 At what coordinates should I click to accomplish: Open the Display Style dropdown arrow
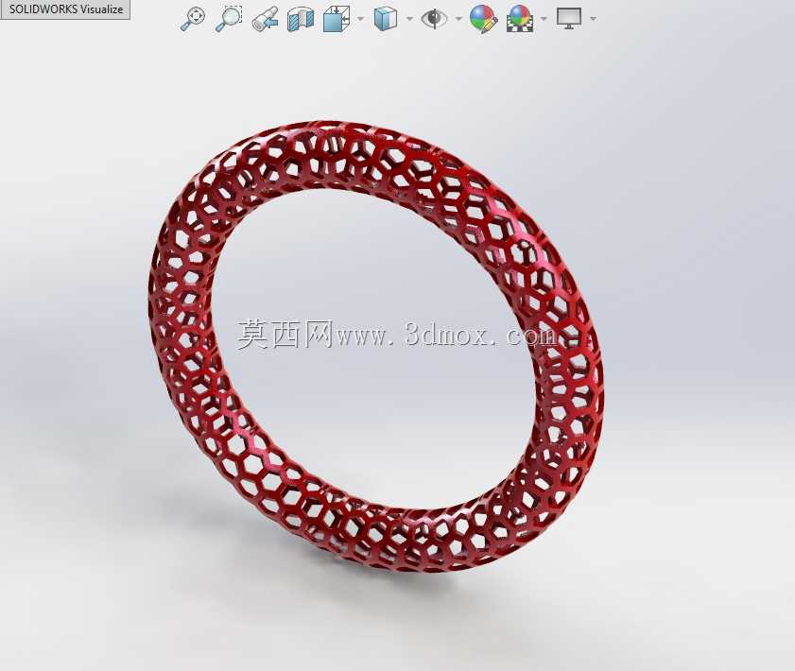coord(409,19)
